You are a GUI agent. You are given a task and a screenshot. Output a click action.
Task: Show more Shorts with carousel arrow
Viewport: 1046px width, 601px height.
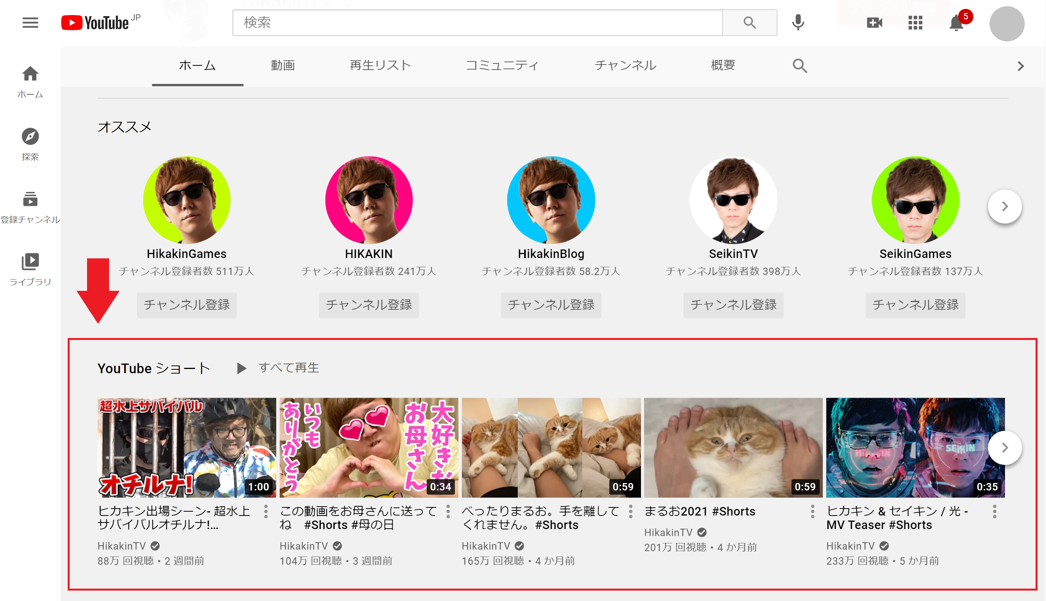[x=1004, y=447]
